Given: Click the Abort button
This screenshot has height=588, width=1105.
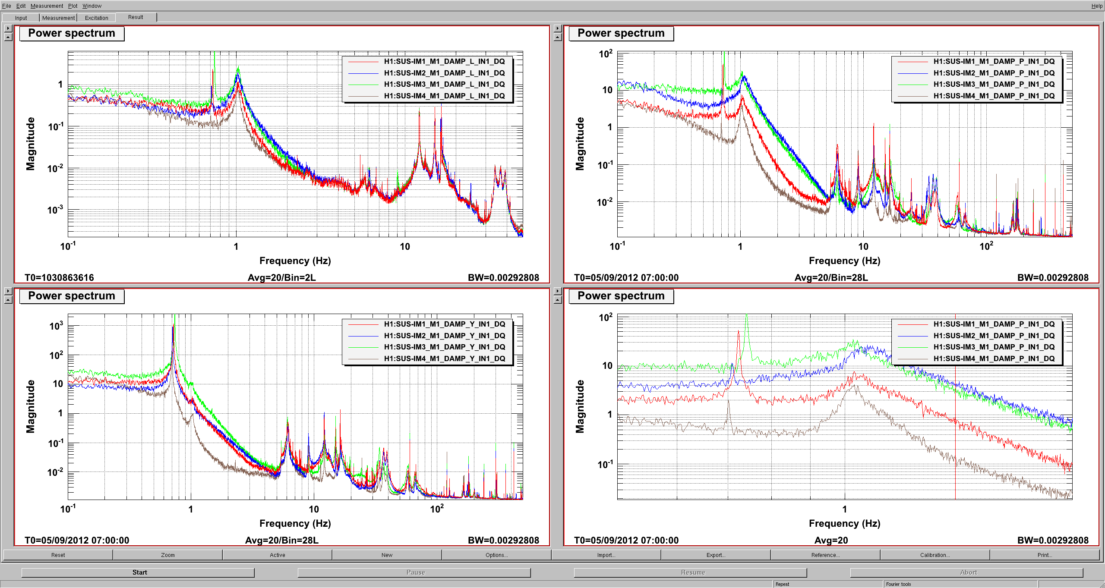Looking at the screenshot, I should (x=967, y=572).
